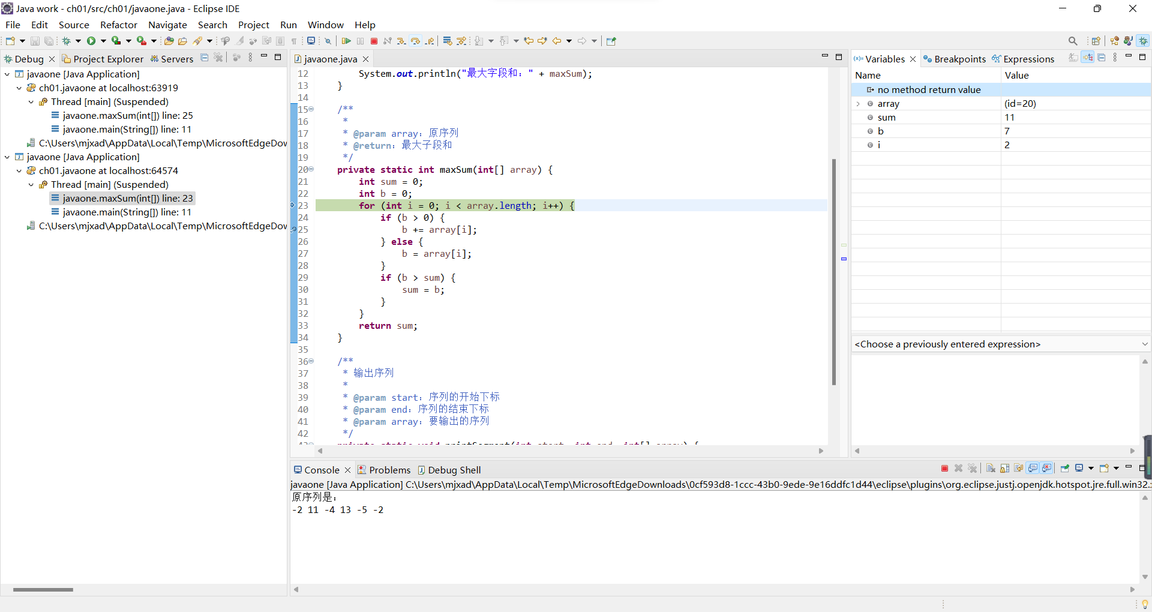Close the javaone.java editor tab

365,59
